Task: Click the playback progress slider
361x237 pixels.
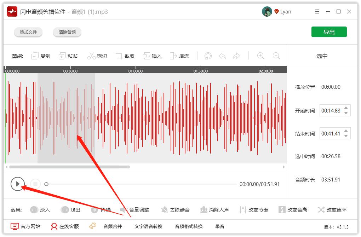Action: click(x=142, y=184)
